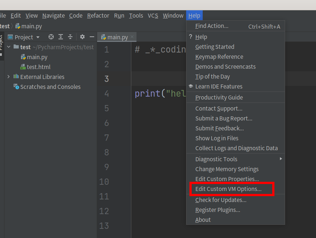Open the VCS menu
The width and height of the screenshot is (316, 238).
click(153, 15)
